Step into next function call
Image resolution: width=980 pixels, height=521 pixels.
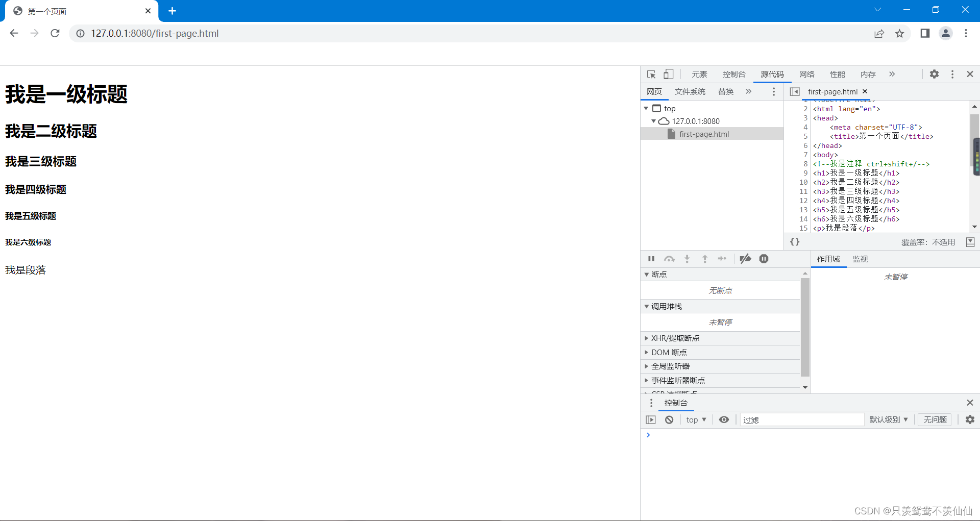point(687,259)
